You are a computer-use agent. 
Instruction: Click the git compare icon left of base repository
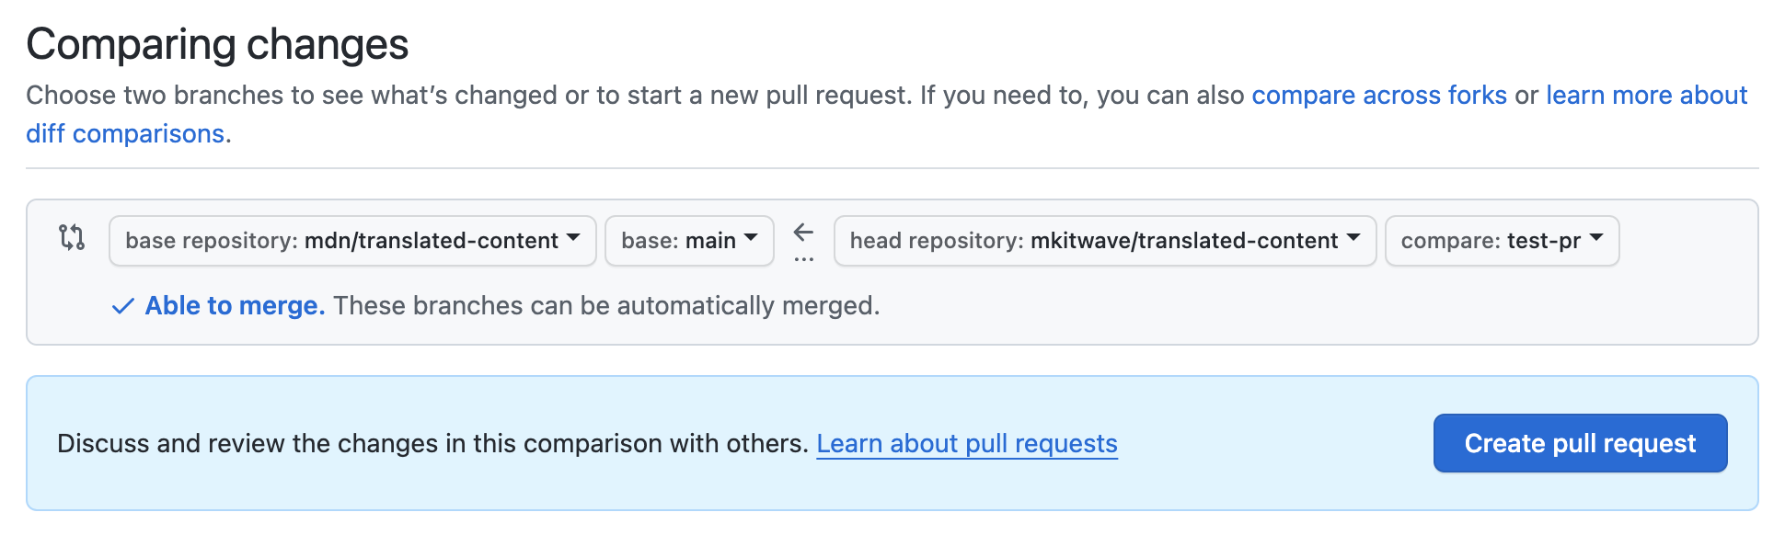click(72, 238)
